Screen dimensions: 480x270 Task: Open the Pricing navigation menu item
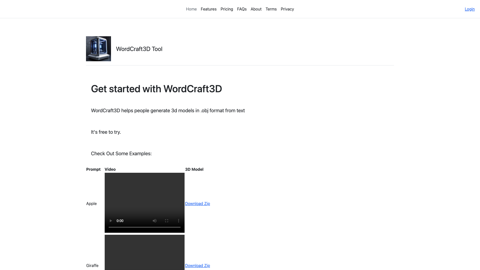227,9
